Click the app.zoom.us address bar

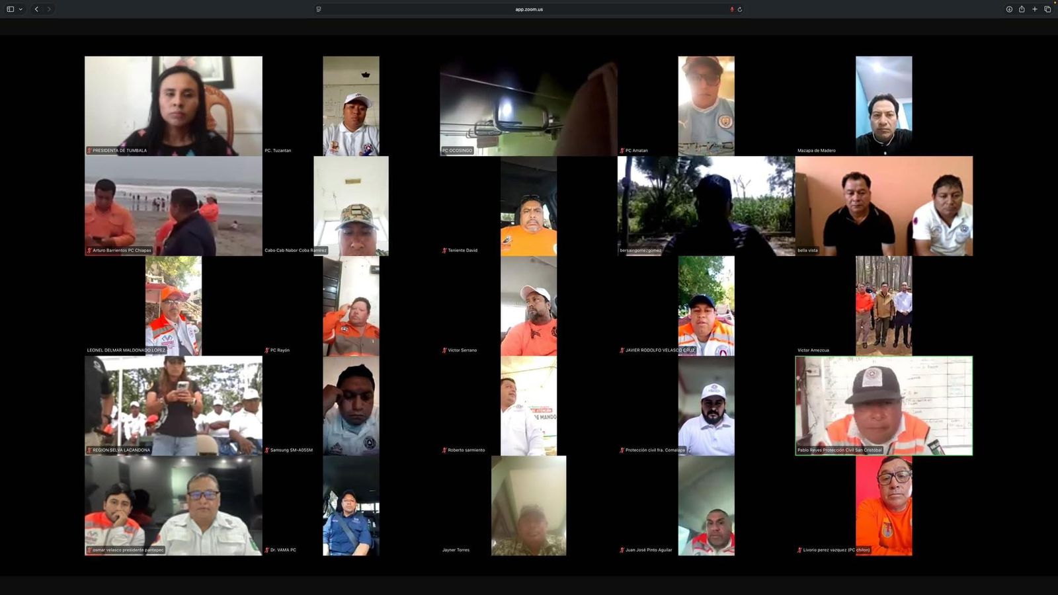pos(529,9)
